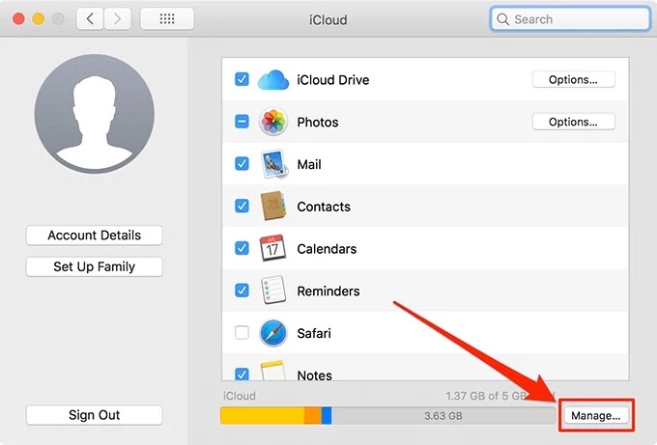The height and width of the screenshot is (445, 657).
Task: Uncheck the Contacts checkbox
Action: [x=242, y=206]
